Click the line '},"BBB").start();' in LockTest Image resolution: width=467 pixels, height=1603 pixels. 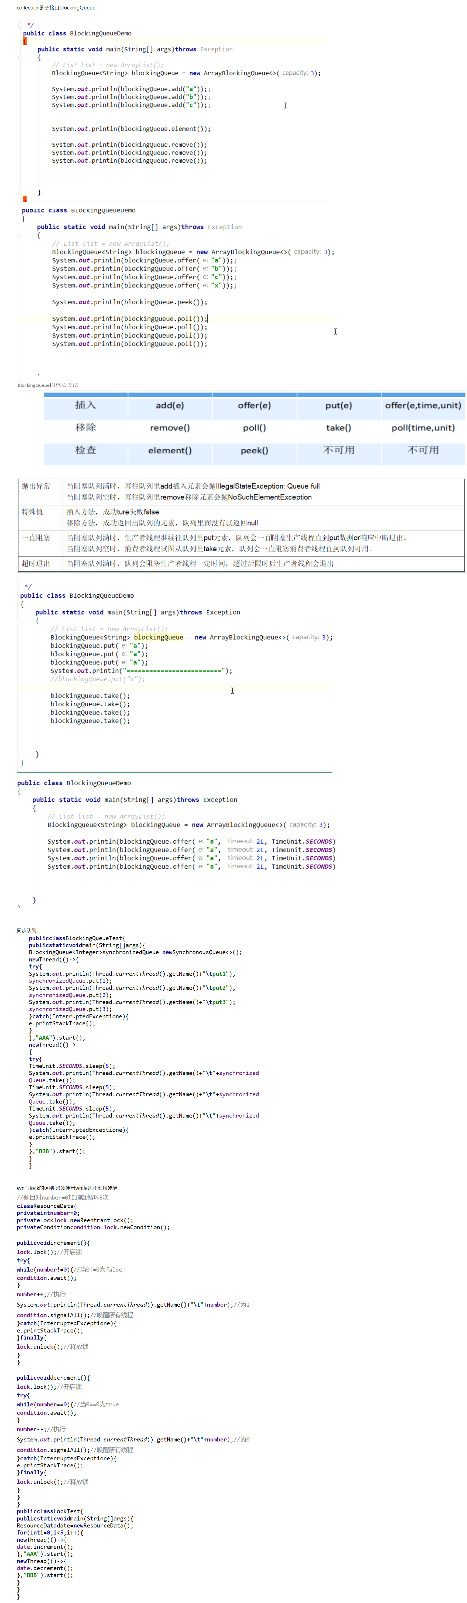45,1575
